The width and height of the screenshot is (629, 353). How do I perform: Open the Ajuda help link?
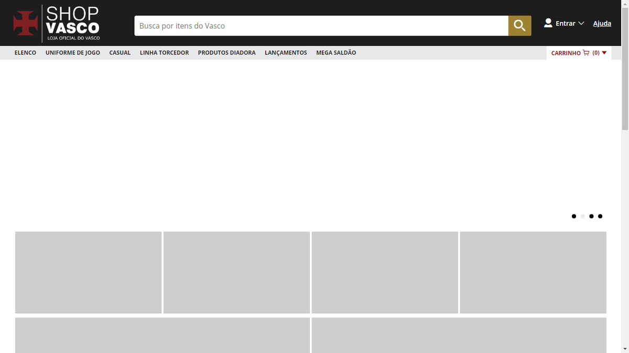click(x=602, y=24)
